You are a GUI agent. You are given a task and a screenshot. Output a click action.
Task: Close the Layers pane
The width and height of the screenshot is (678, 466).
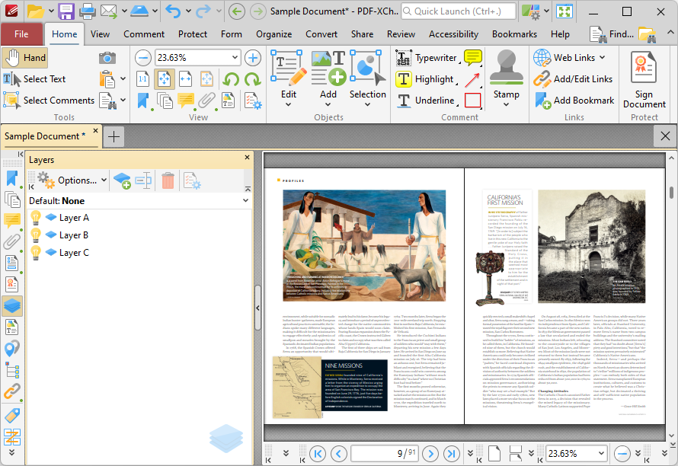248,158
